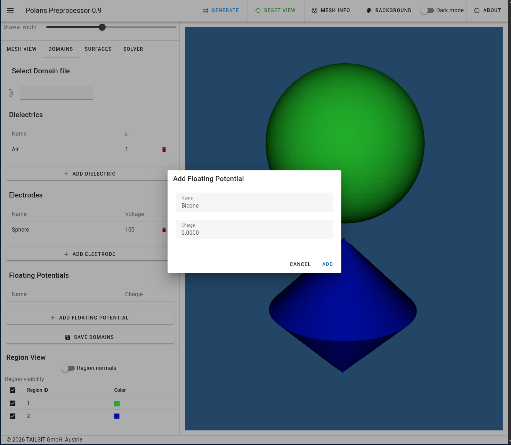Uncheck visibility for Region 1
This screenshot has height=445, width=511.
click(13, 403)
